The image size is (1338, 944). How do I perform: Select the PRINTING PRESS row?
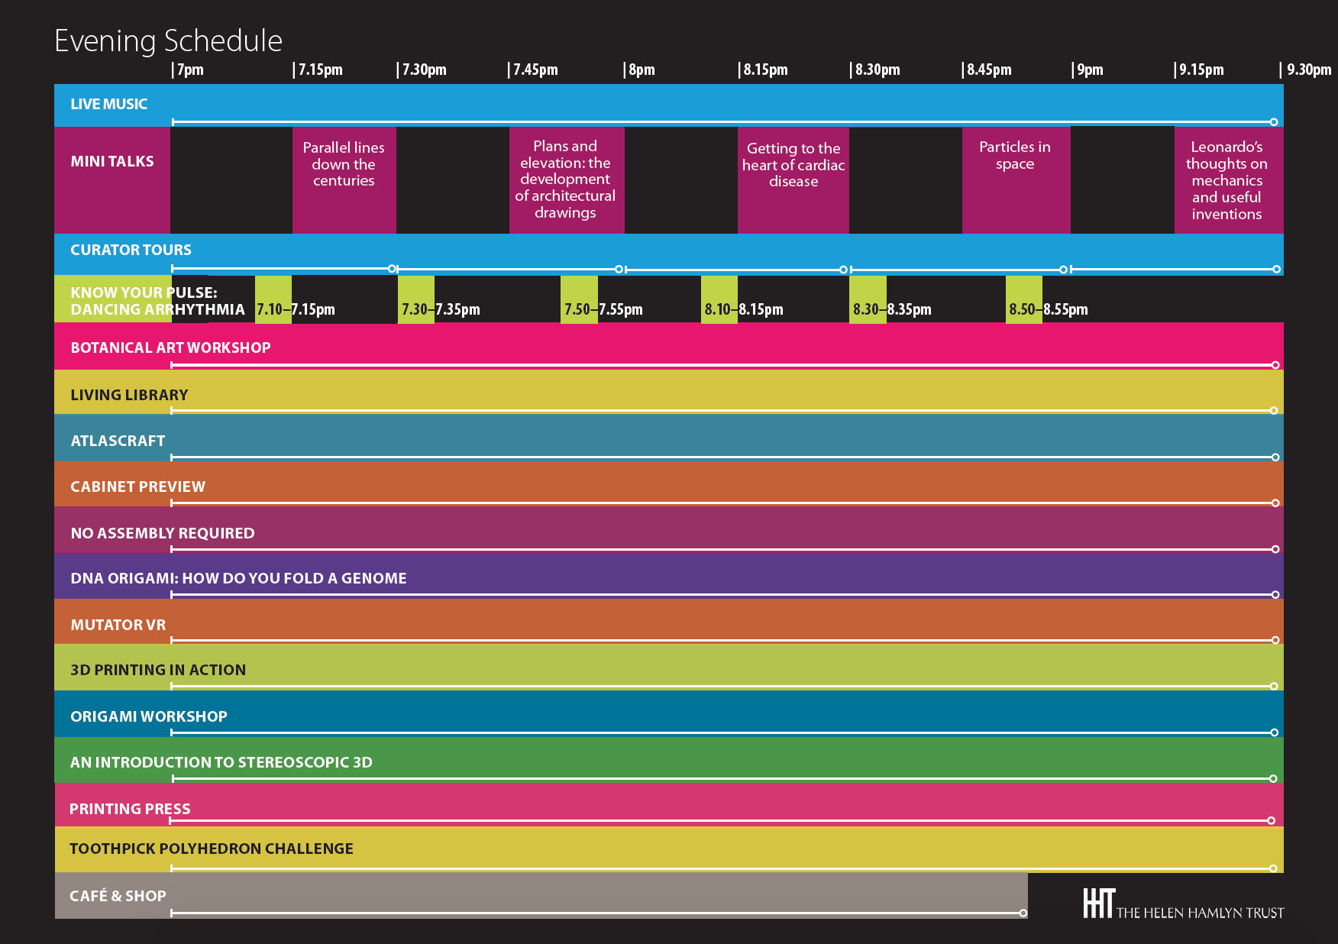pos(669,805)
